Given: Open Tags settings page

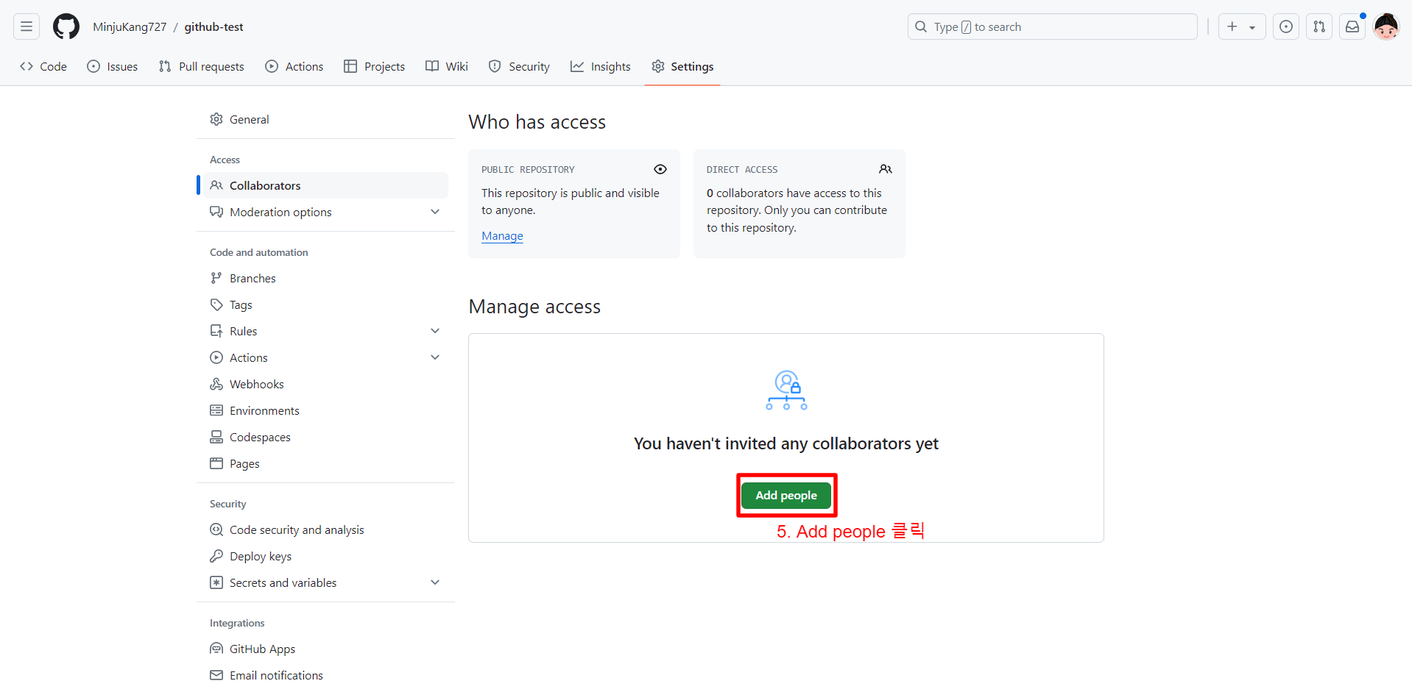Looking at the screenshot, I should (325, 304).
